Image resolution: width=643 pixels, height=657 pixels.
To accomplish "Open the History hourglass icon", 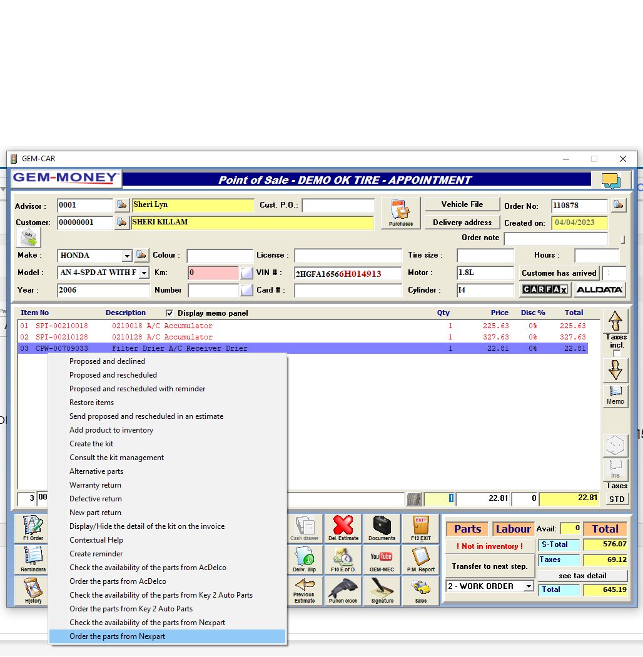I will 33,590.
